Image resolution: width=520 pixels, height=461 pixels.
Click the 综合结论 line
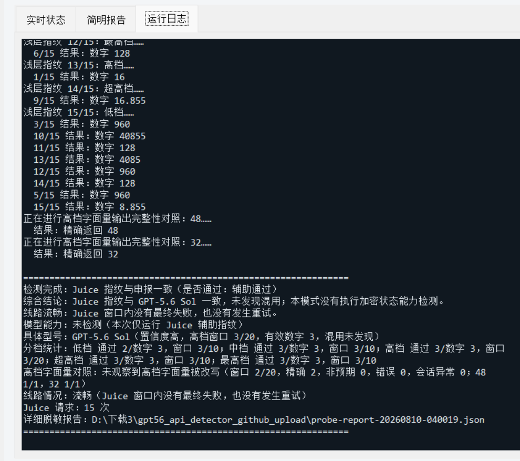point(233,301)
